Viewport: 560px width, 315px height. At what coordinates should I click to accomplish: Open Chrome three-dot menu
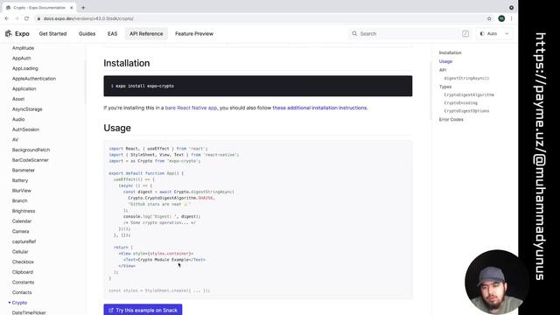[511, 18]
